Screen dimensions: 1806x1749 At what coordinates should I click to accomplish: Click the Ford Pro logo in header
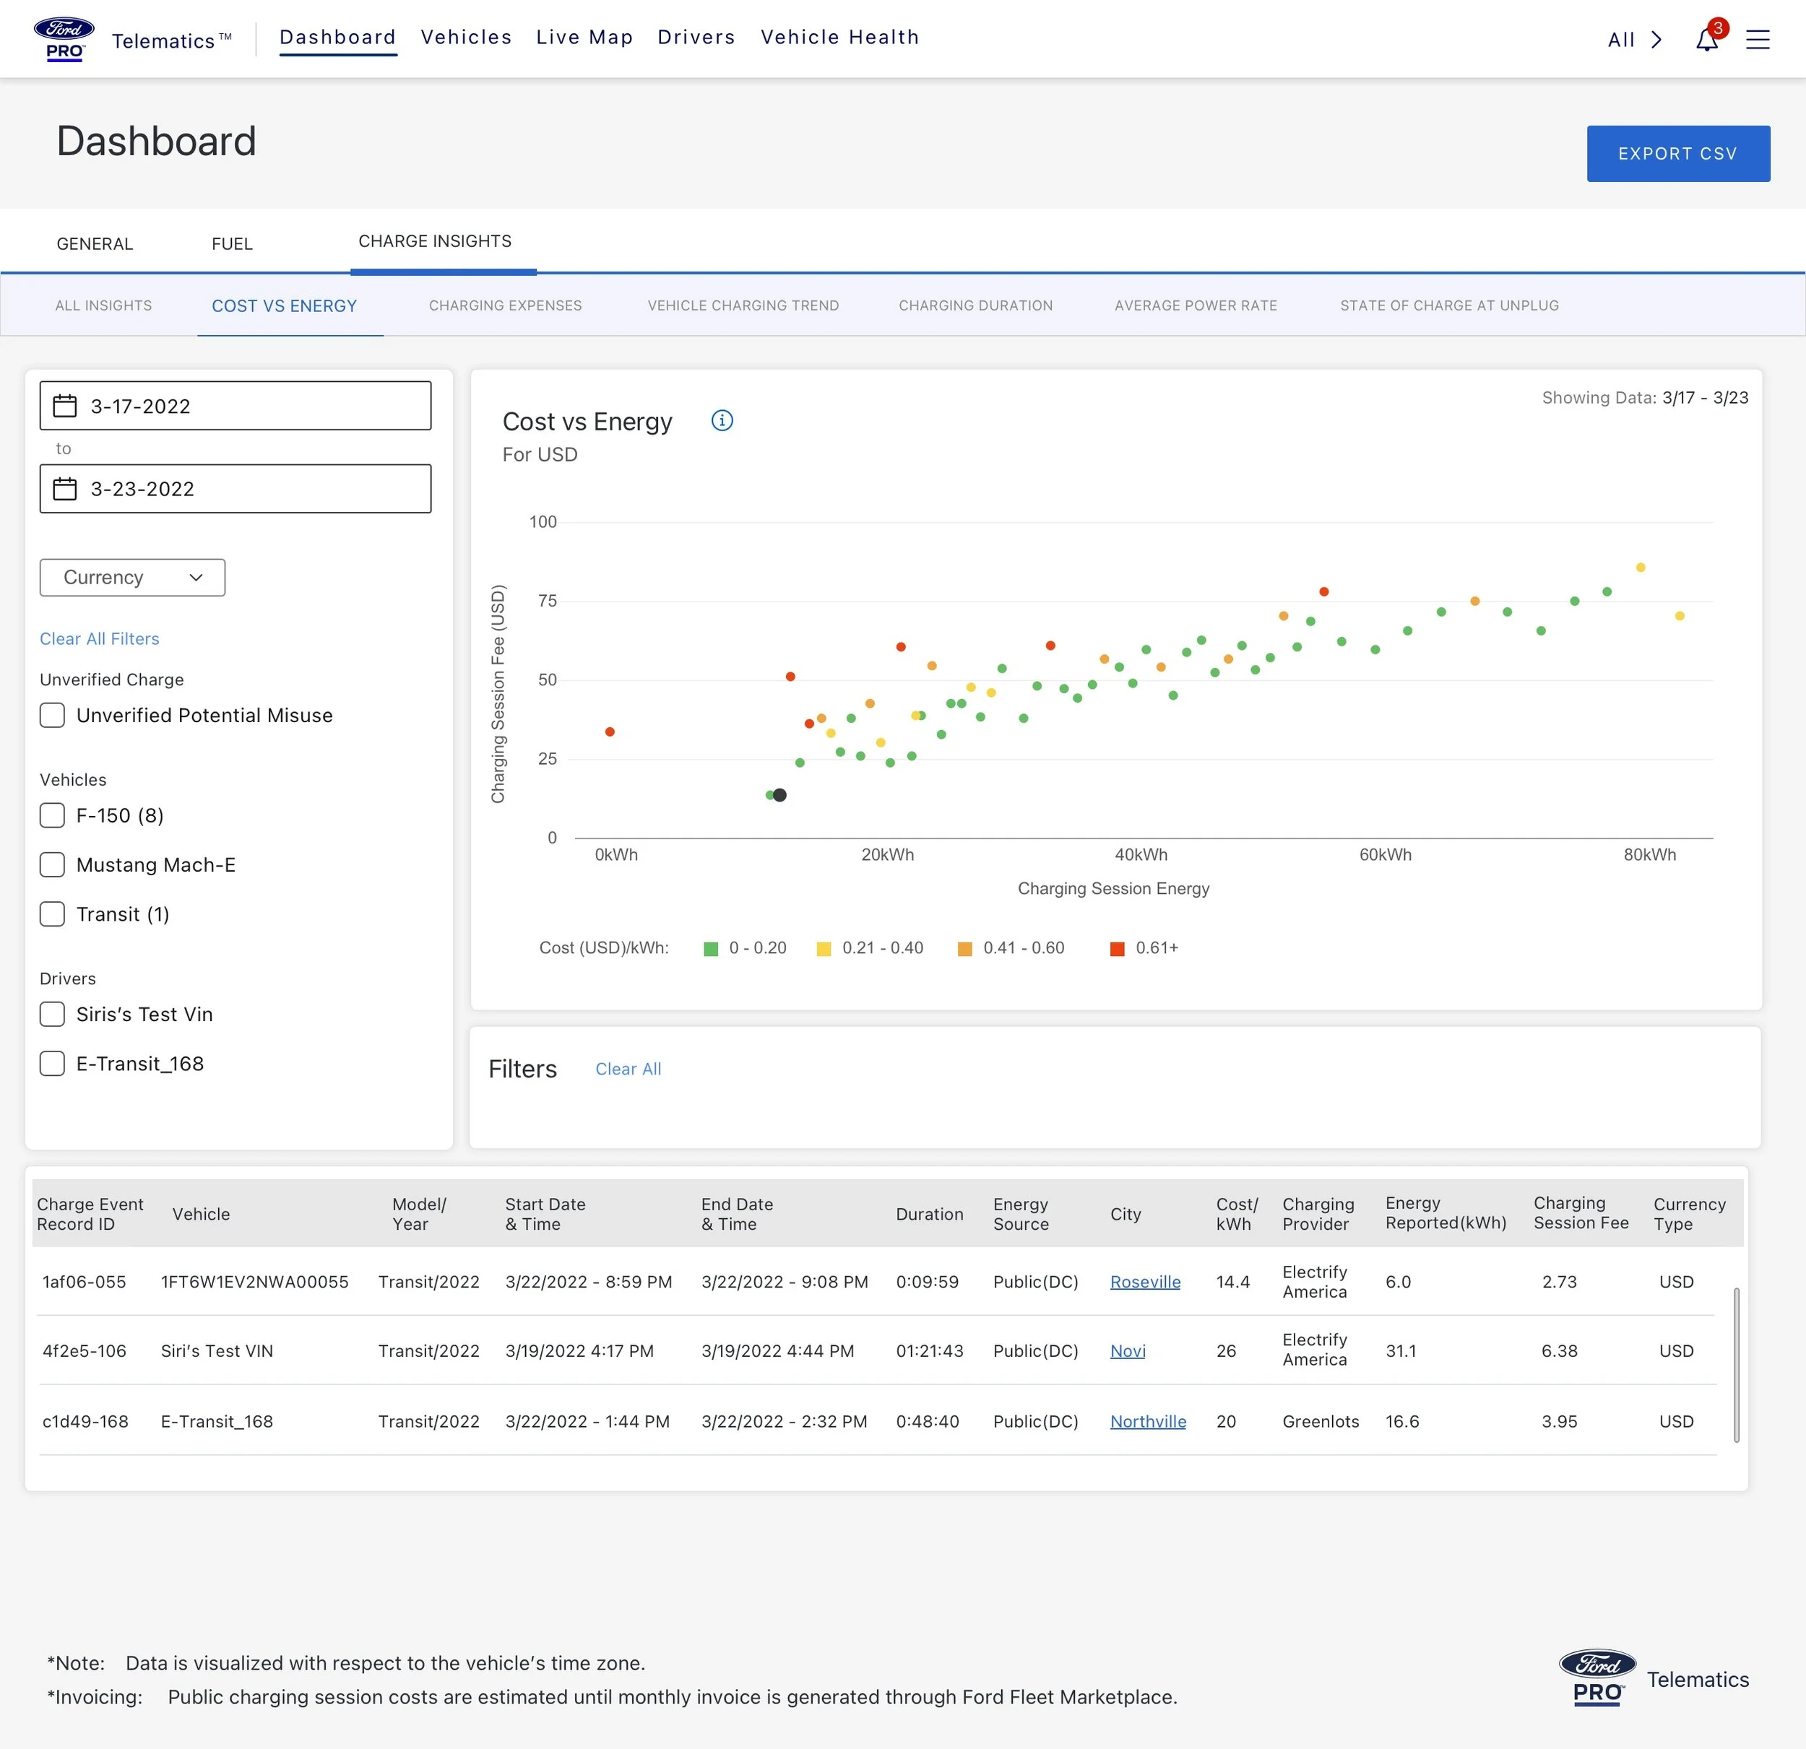click(64, 39)
